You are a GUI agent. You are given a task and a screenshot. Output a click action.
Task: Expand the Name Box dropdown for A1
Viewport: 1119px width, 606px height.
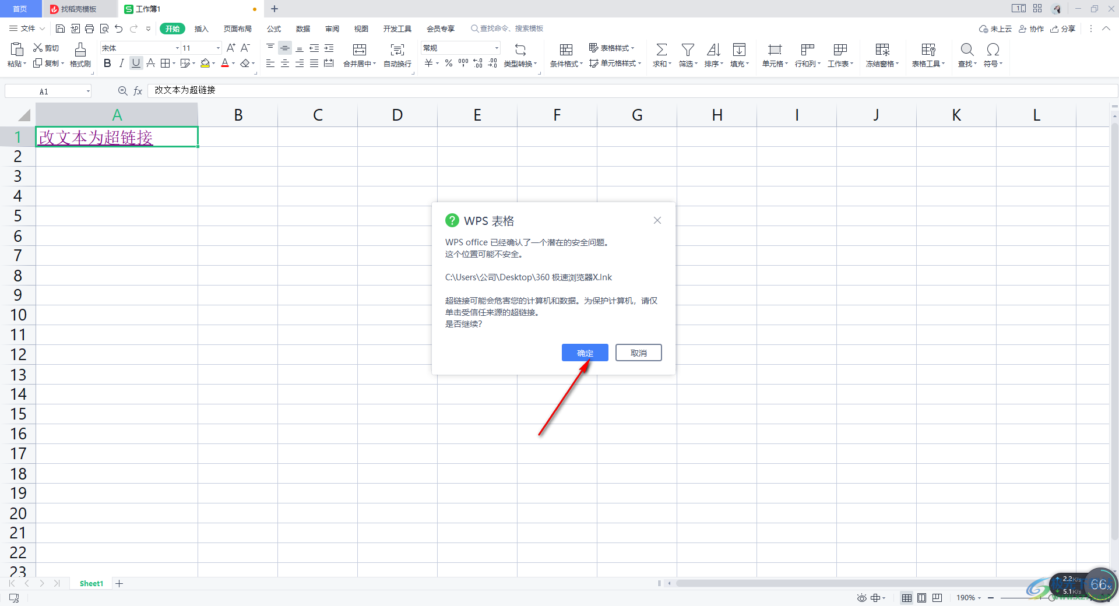click(88, 91)
